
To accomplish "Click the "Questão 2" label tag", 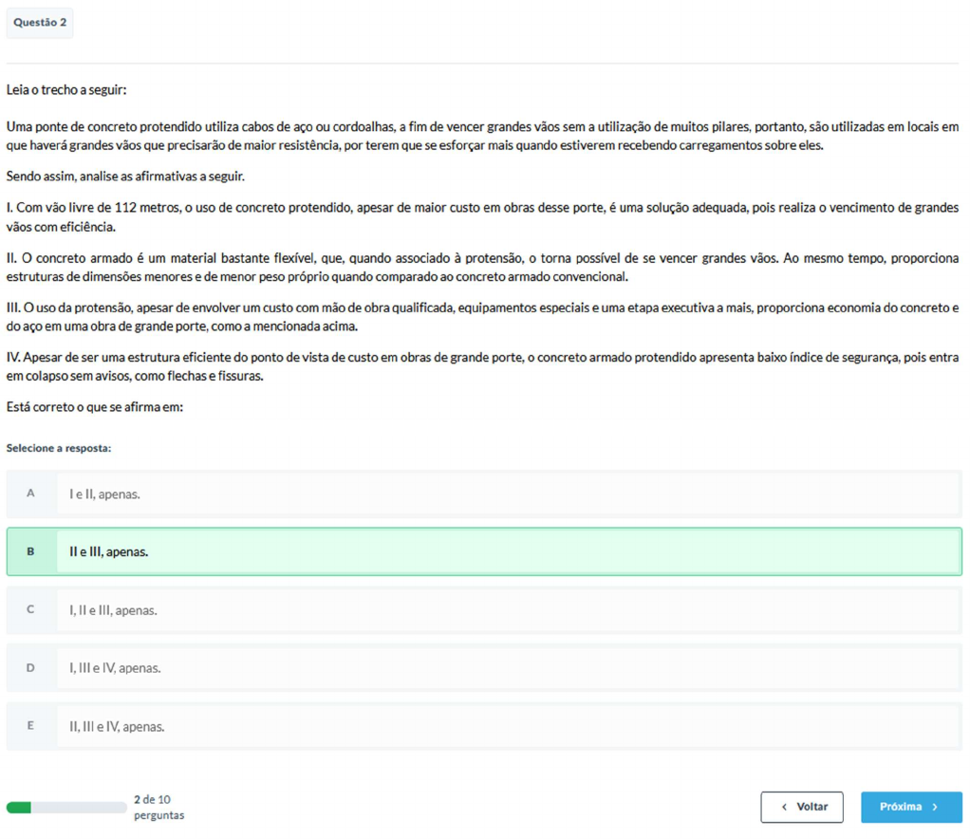I will 40,23.
